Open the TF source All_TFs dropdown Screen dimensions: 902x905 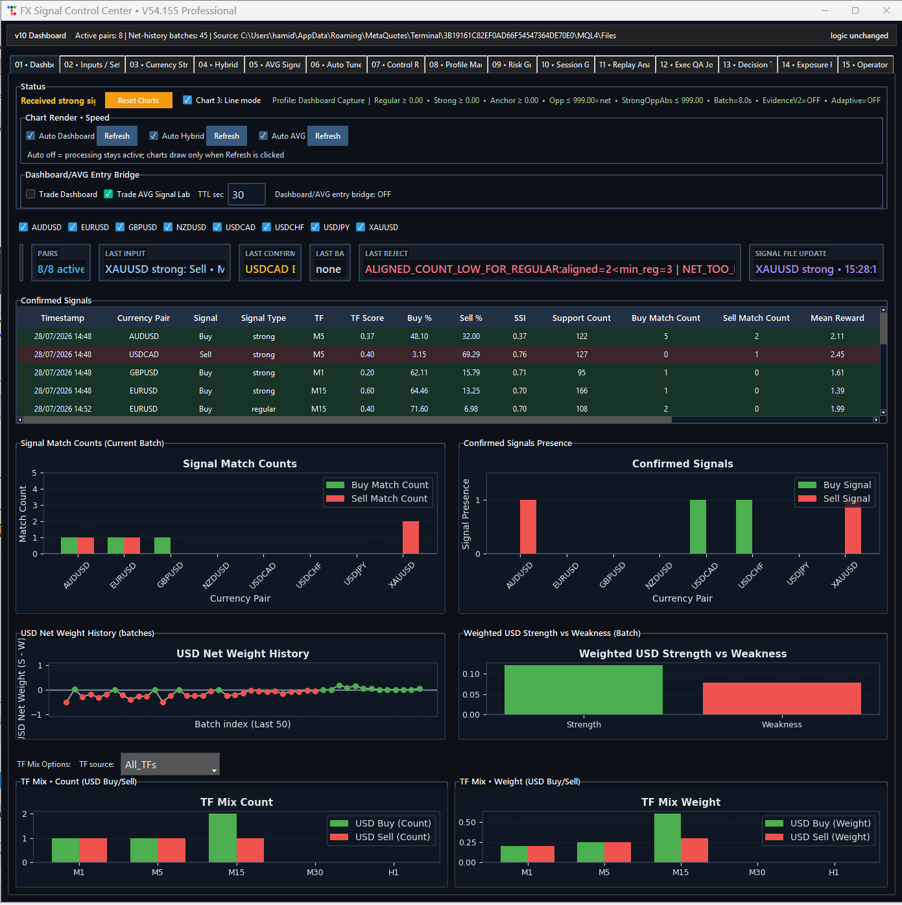pos(170,764)
